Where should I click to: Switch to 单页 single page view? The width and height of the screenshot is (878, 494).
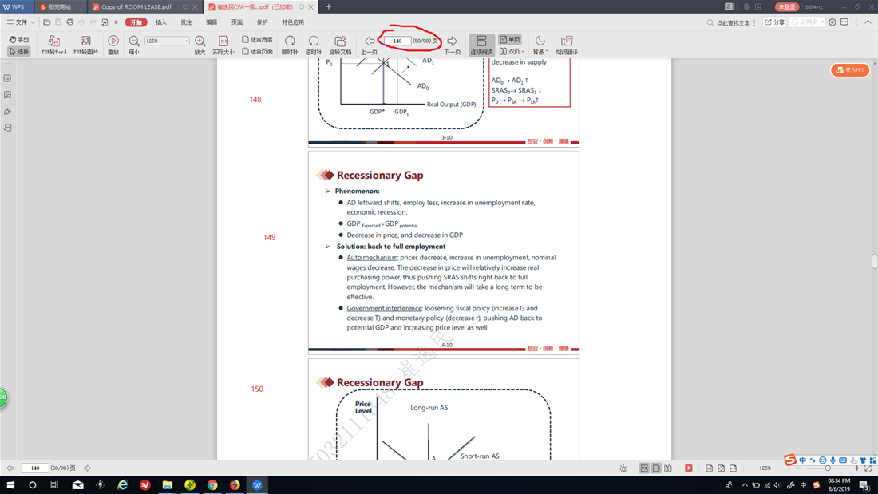tap(510, 39)
